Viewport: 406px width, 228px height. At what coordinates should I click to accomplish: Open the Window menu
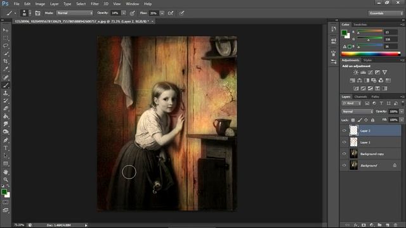pos(133,4)
